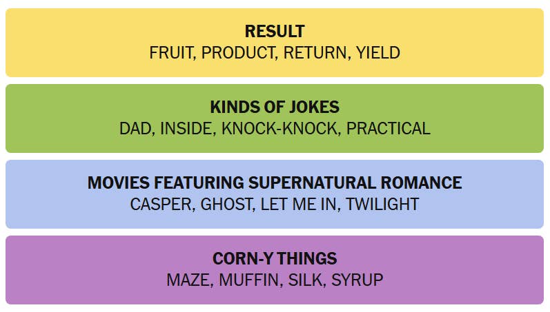Click the yellow RESULT category bar
This screenshot has width=550, height=312.
pos(275,43)
